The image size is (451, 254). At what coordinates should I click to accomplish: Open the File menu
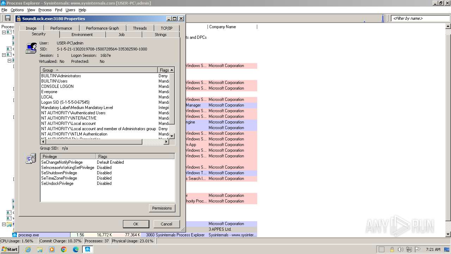coord(4,10)
